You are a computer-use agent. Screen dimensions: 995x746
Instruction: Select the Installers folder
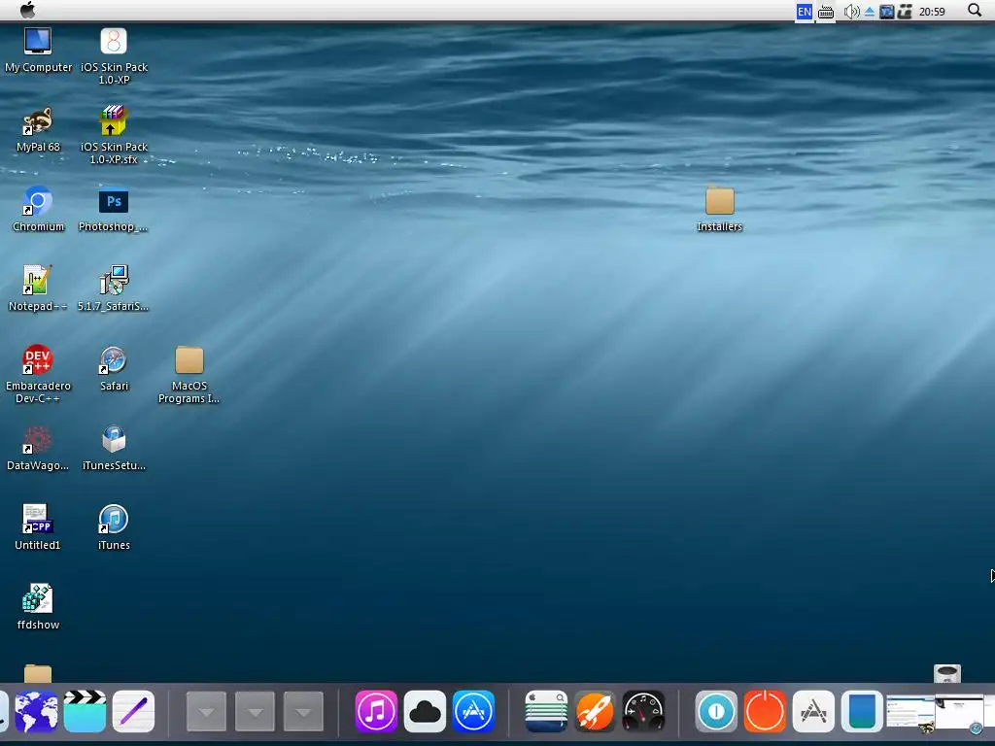(720, 210)
